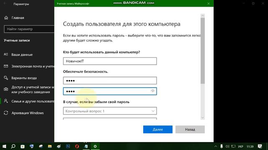268x150 pixels.
Task: Click the Далее button
Action: coord(158,130)
